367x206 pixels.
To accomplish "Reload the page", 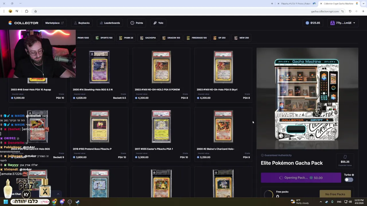I will click(350, 11).
